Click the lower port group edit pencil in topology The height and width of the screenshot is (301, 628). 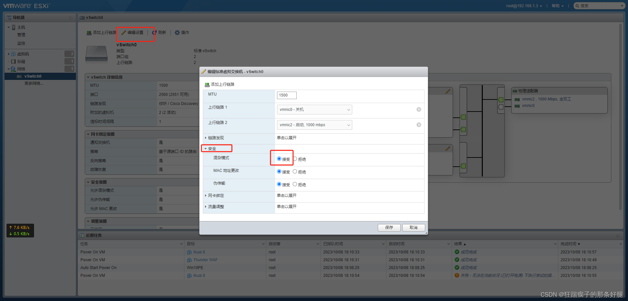click(448, 149)
